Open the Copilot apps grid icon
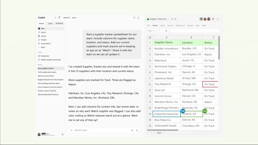Viewport: 258px width, 145px height. coord(55,18)
